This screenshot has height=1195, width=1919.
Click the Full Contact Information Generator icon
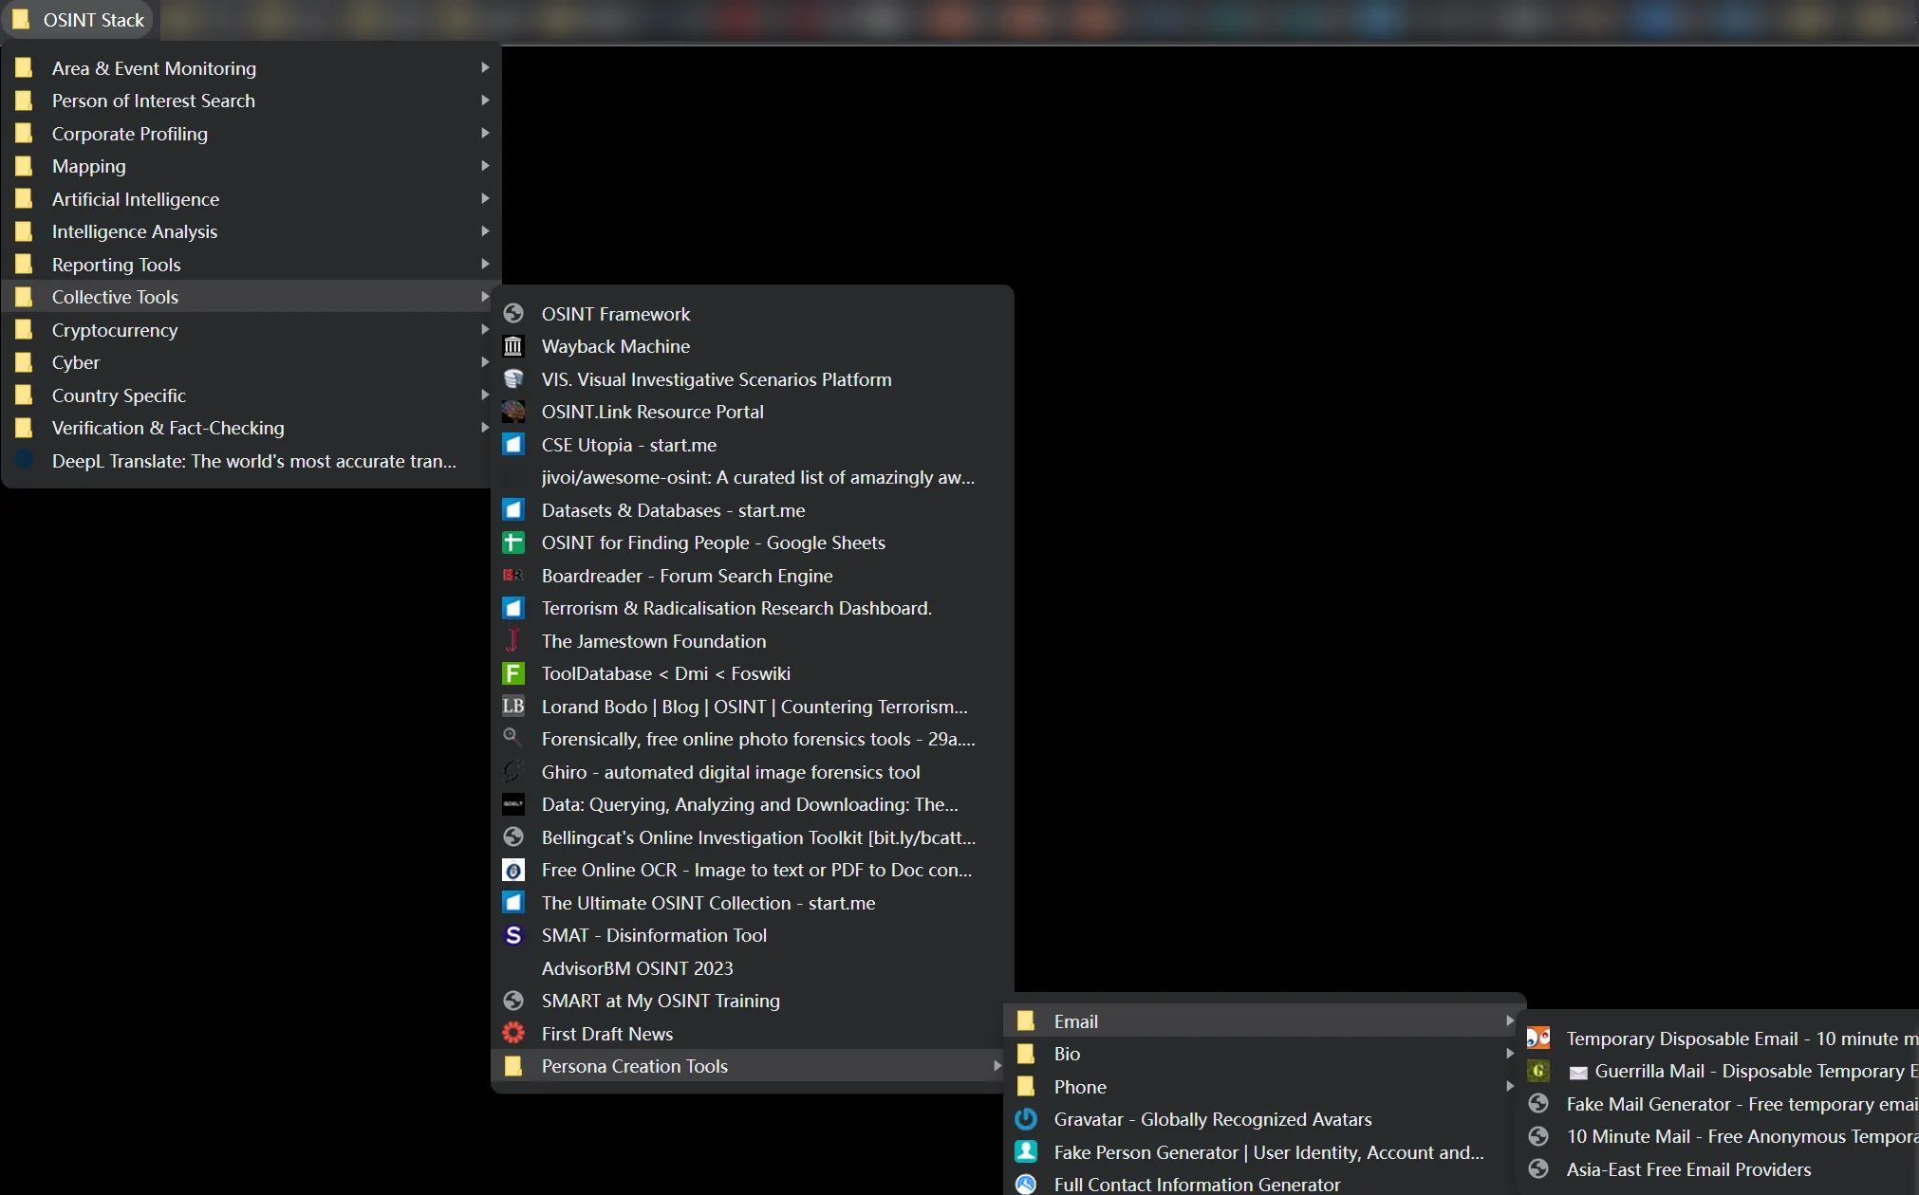pos(1026,1184)
